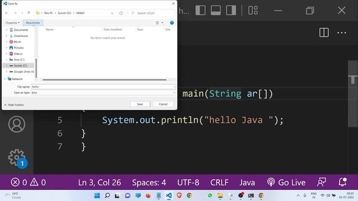Select the Acer (C:) drive
This screenshot has width=358, height=201.
coord(19,60)
